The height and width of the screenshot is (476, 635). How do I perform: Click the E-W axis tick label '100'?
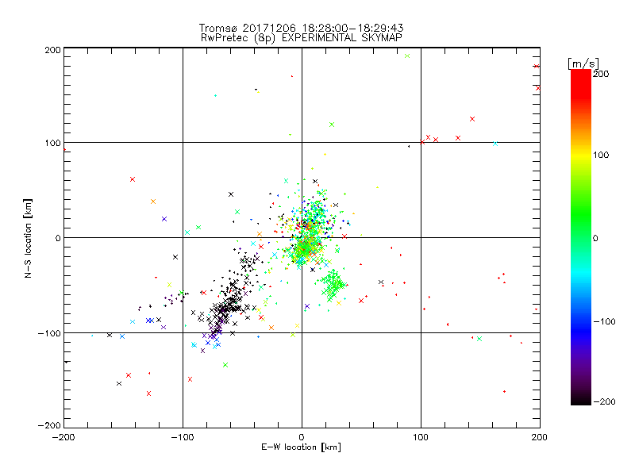tap(421, 437)
